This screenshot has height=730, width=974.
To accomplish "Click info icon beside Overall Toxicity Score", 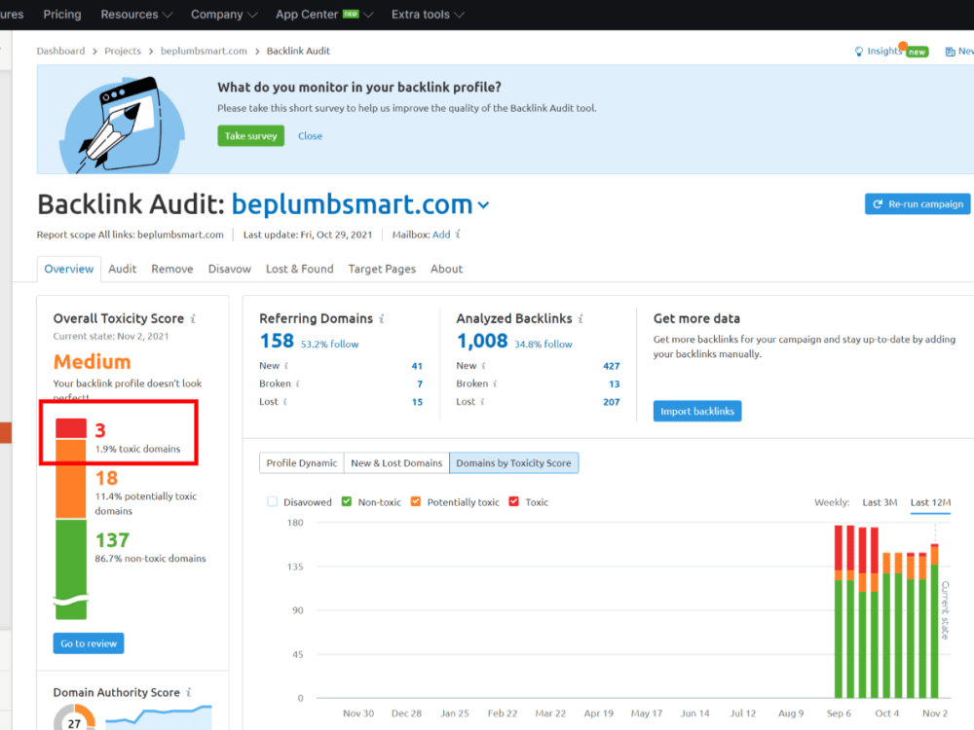I will (193, 318).
